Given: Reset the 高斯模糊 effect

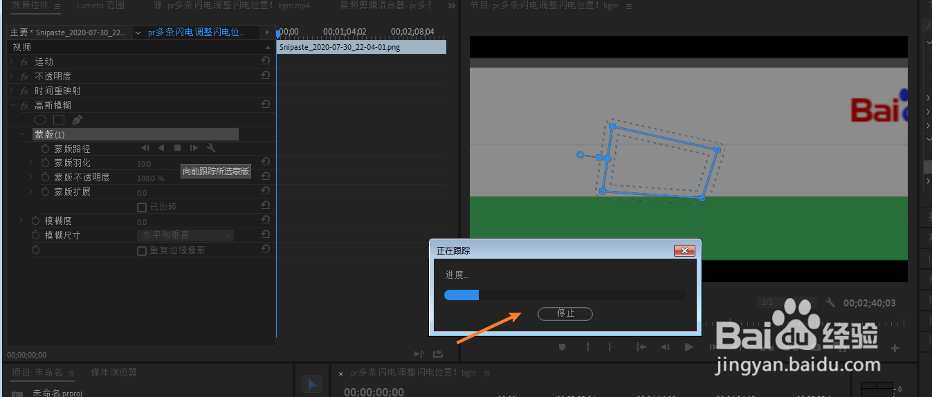Looking at the screenshot, I should pyautogui.click(x=265, y=104).
